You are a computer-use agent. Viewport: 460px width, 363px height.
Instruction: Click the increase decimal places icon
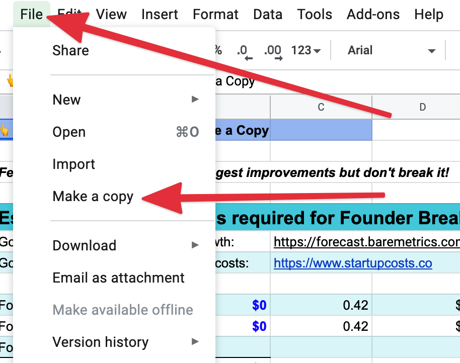[273, 51]
